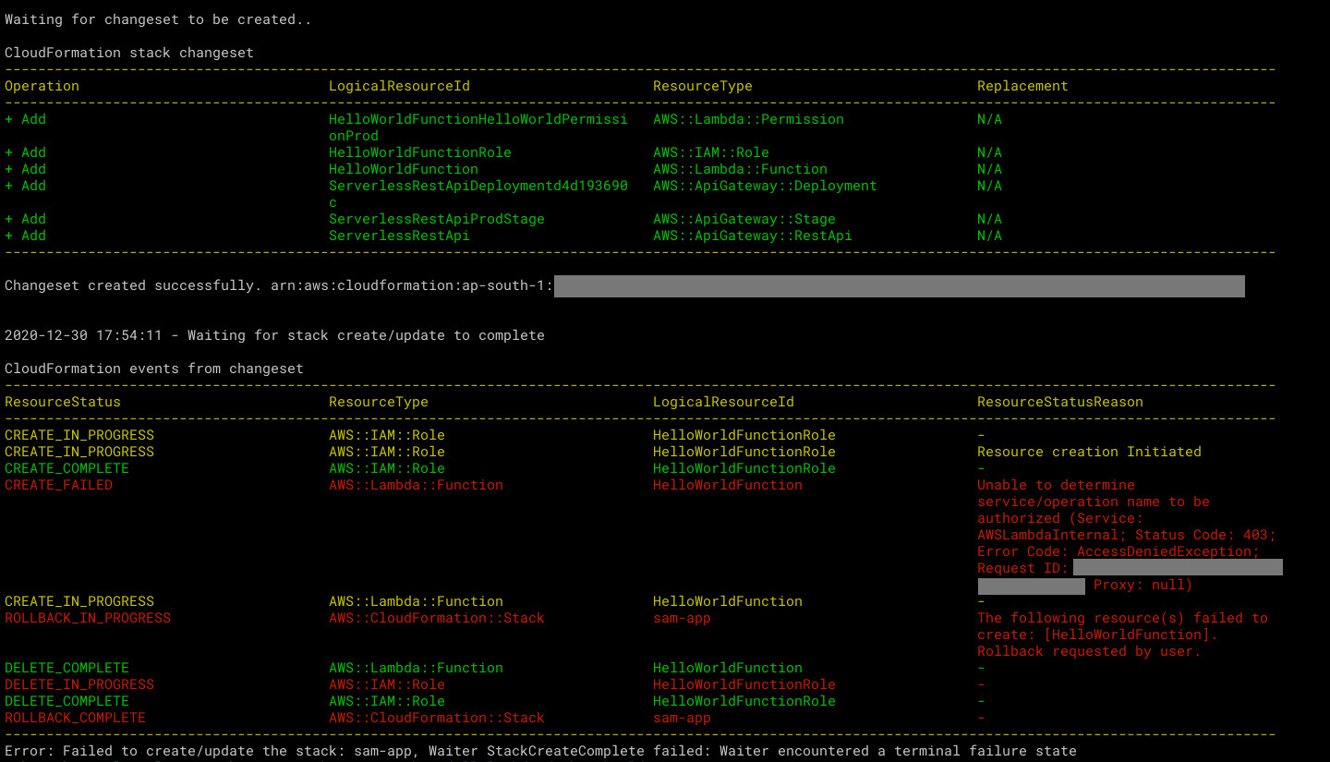
Task: Select the "ResourceStatus" column header
Action: 63,402
